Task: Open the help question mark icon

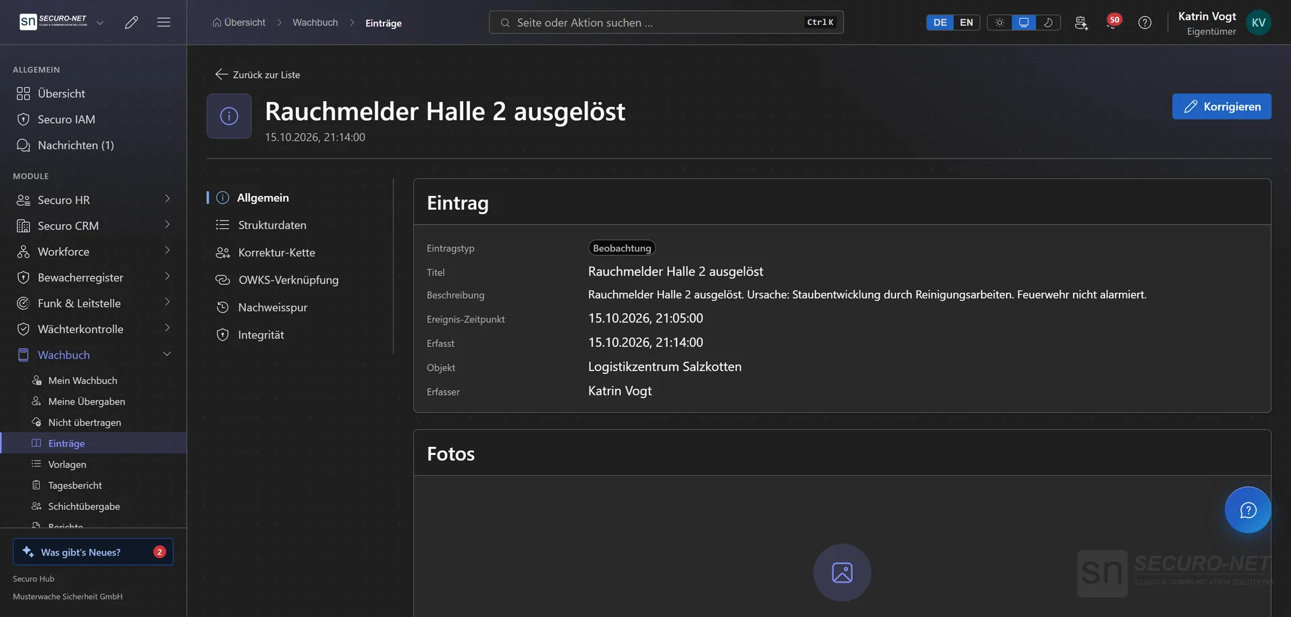Action: (x=1144, y=22)
